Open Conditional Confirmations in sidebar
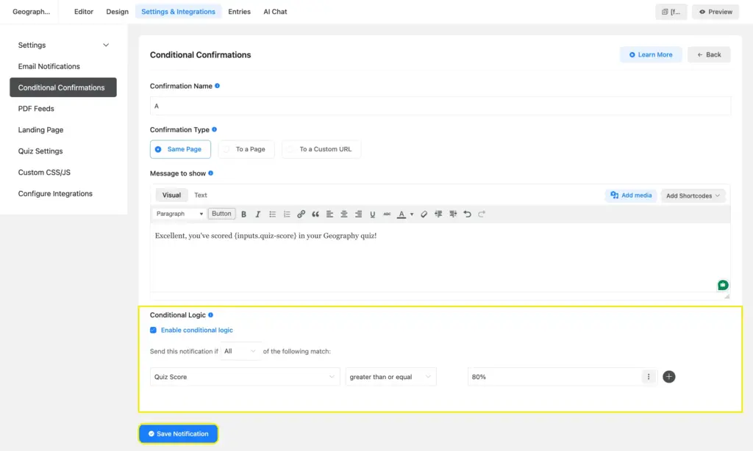 63,87
